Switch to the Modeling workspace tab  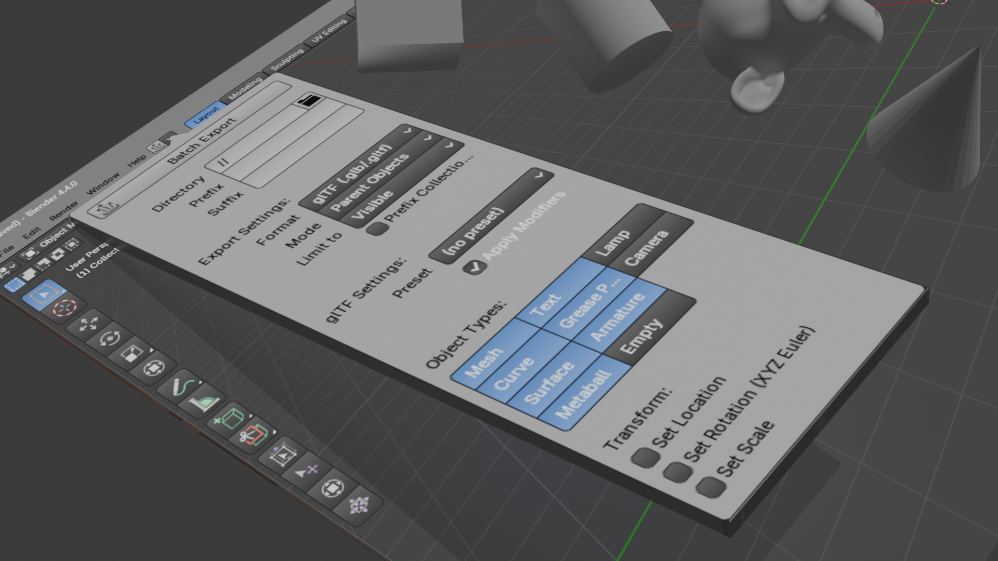[x=245, y=89]
